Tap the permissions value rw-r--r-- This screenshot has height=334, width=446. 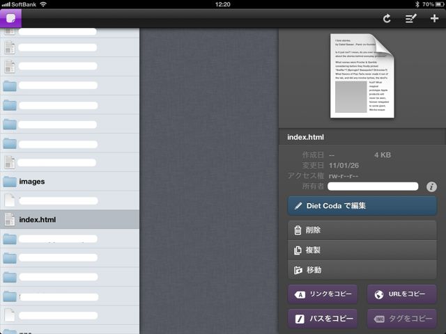tap(344, 176)
